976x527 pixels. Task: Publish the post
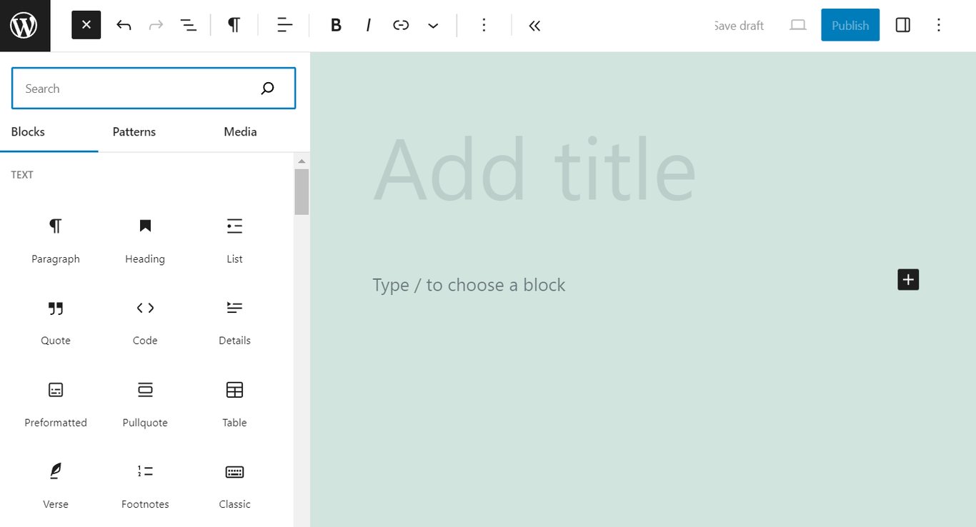pyautogui.click(x=850, y=25)
